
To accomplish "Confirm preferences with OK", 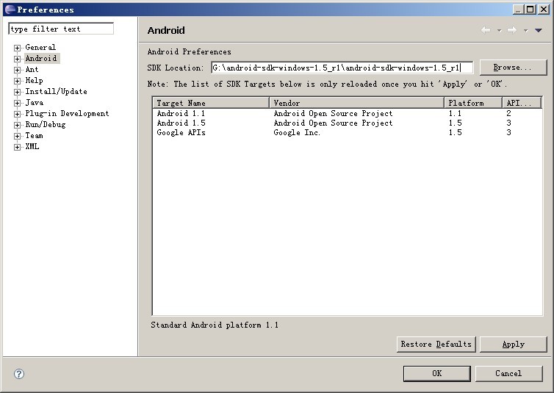I will 436,374.
